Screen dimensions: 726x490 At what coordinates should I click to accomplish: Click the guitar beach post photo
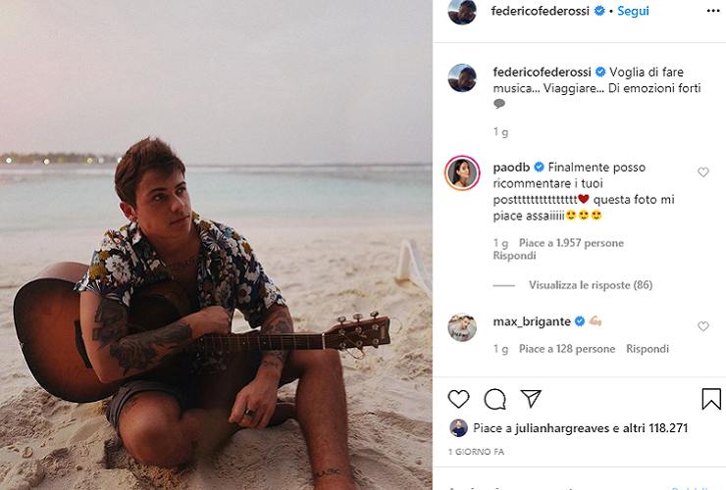216,245
